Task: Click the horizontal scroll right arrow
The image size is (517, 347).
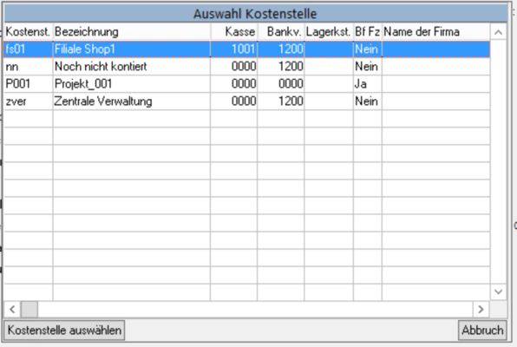Action: (x=481, y=310)
